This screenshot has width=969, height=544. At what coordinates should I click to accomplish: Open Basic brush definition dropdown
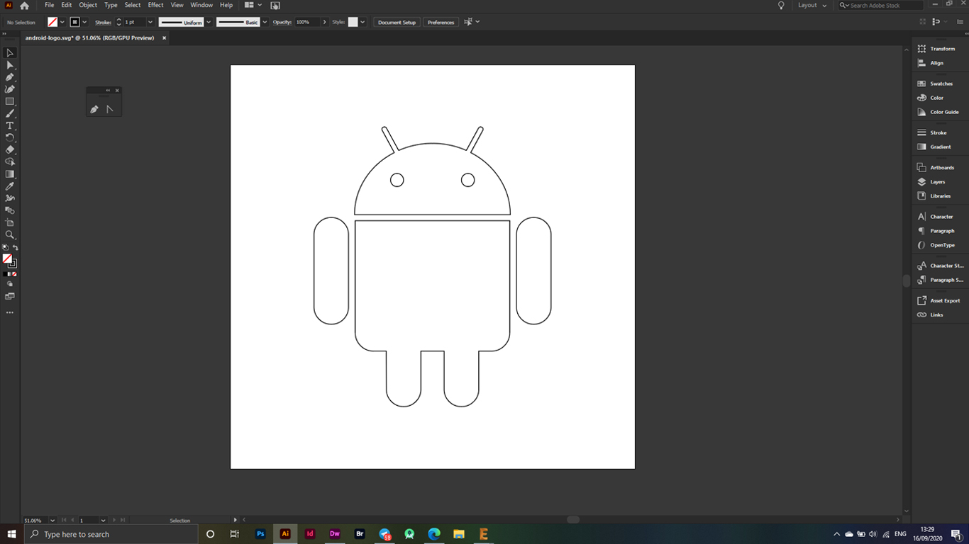point(265,22)
